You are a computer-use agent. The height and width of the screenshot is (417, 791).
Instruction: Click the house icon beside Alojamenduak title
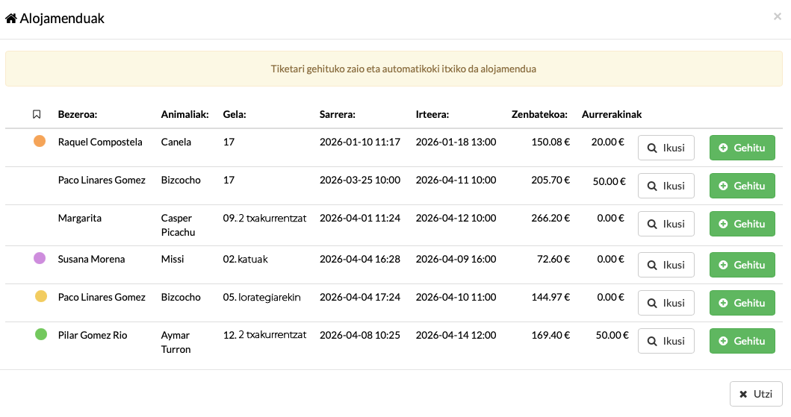pyautogui.click(x=11, y=19)
